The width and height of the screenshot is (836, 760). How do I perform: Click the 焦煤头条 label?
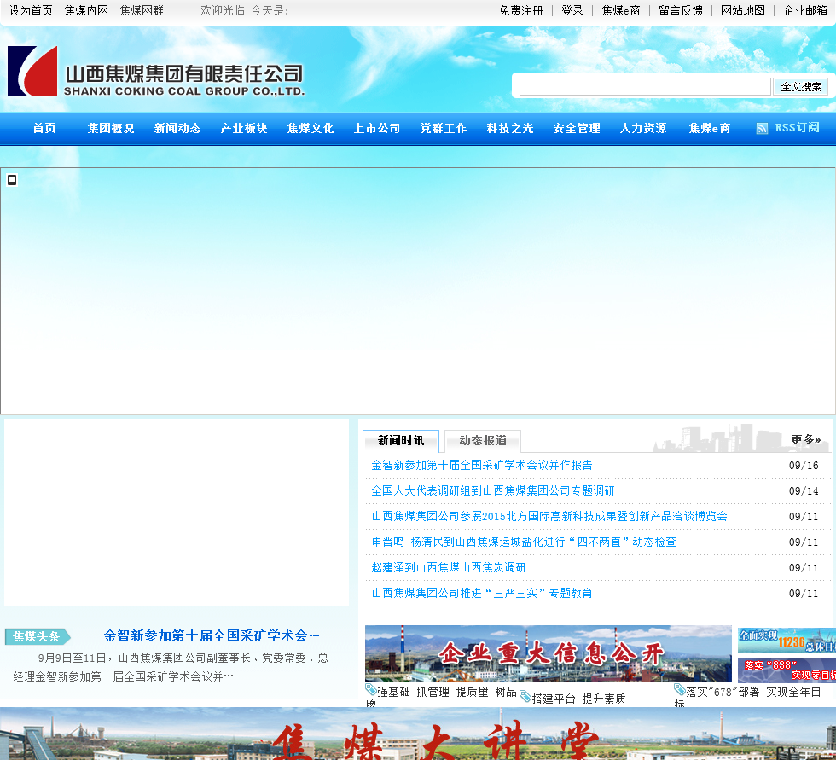point(38,636)
